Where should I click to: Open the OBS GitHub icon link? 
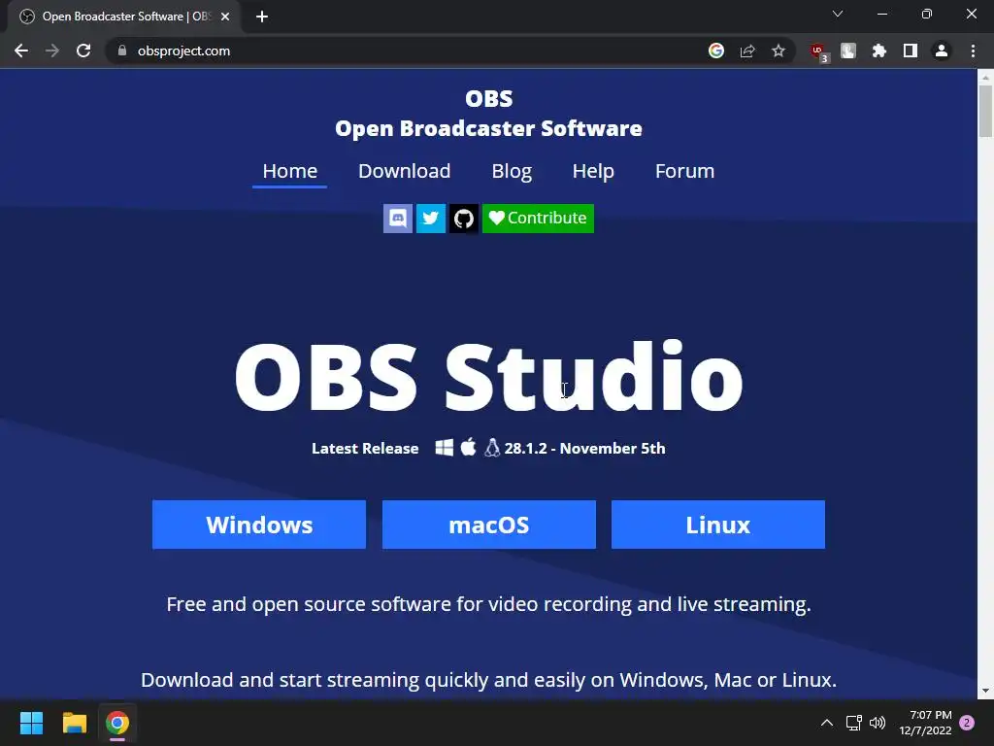463,219
